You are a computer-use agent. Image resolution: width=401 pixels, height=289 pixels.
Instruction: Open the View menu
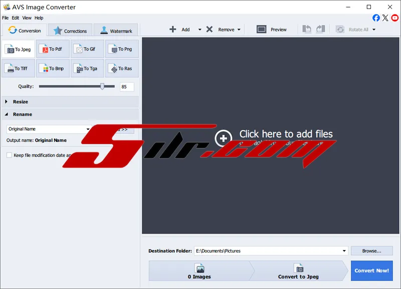27,18
